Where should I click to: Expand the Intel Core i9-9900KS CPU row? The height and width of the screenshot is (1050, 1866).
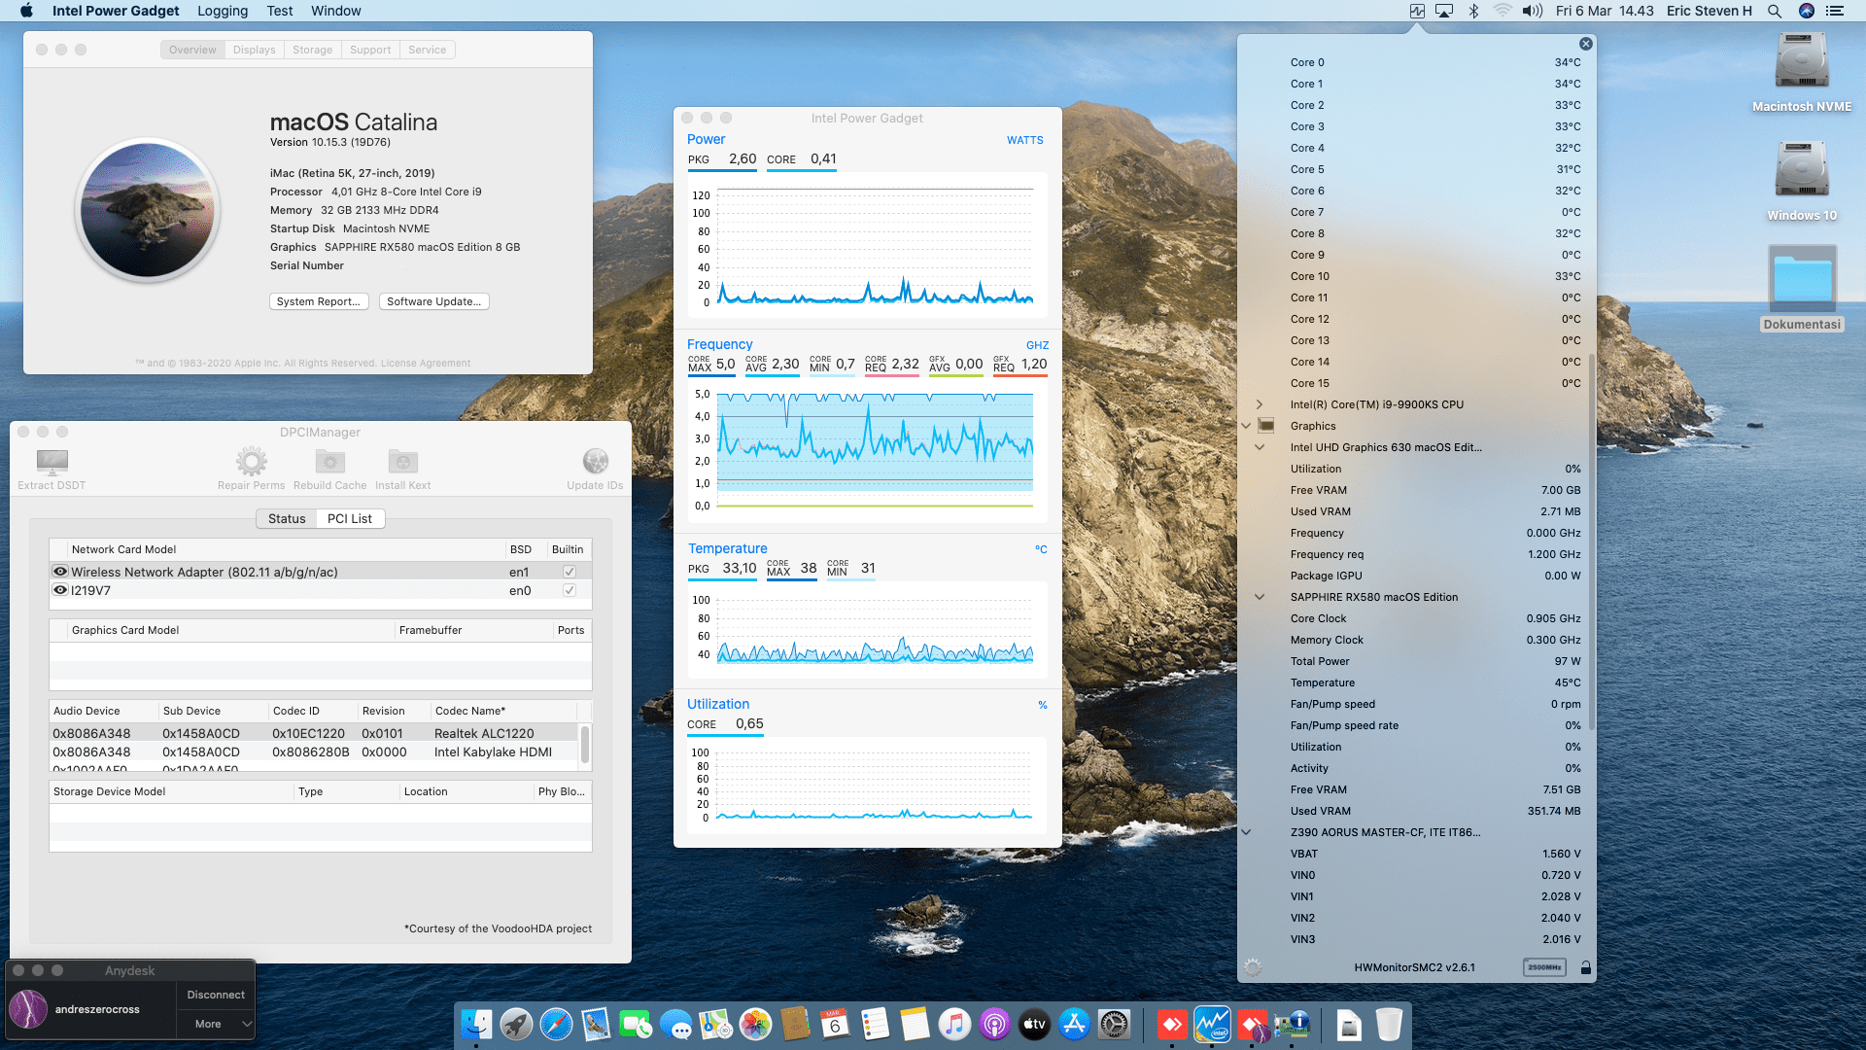1260,404
